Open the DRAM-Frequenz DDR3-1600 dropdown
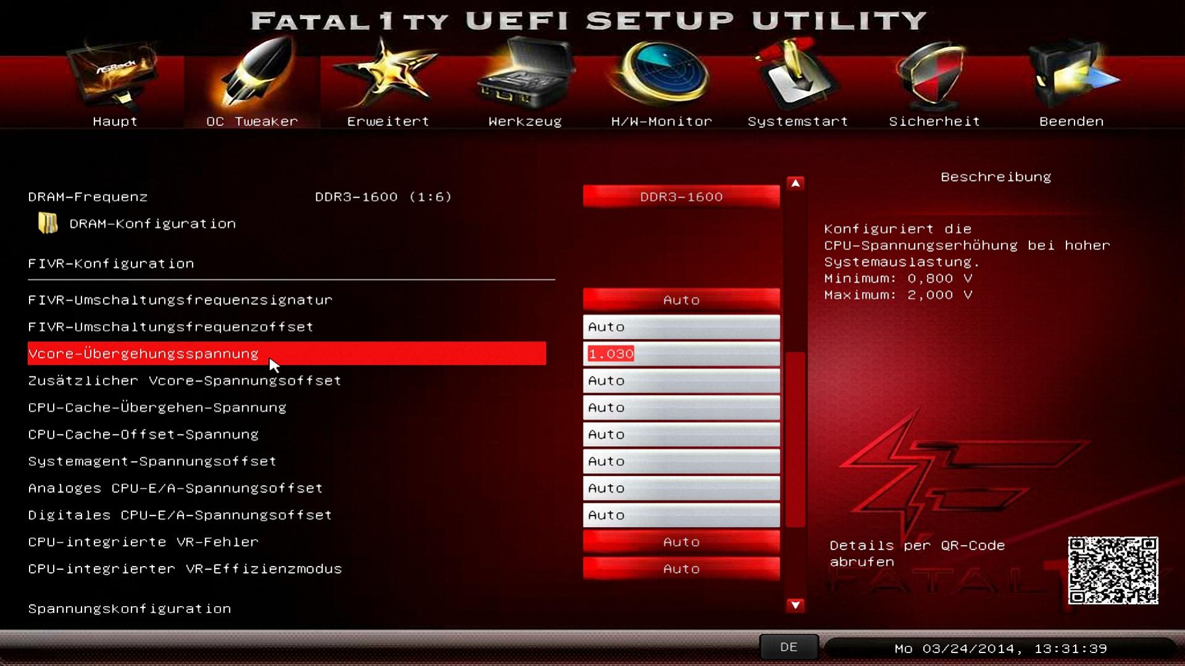 [681, 196]
